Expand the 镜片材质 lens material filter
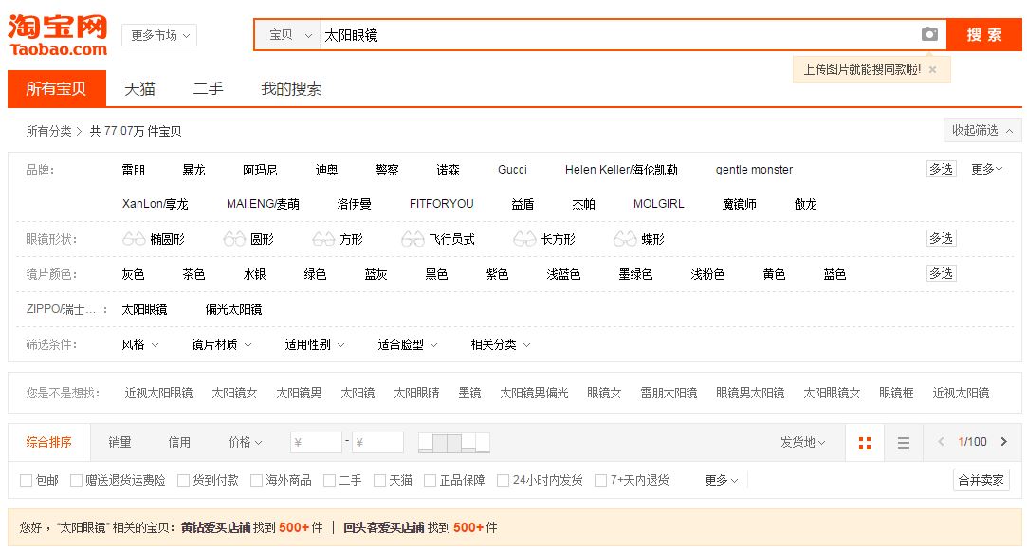Screen dimensions: 1027x552 [x=221, y=344]
